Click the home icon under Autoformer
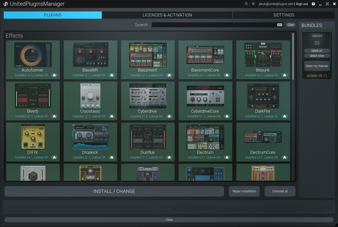338x227 pixels. coord(54,75)
